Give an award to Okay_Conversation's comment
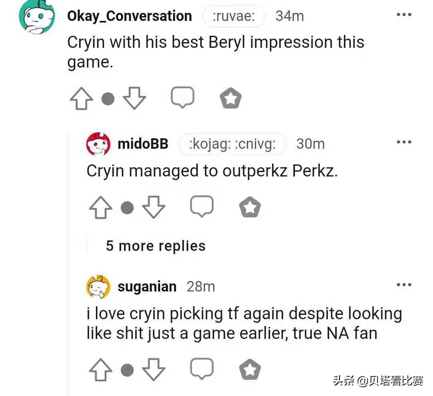Image resolution: width=433 pixels, height=396 pixels. click(230, 98)
